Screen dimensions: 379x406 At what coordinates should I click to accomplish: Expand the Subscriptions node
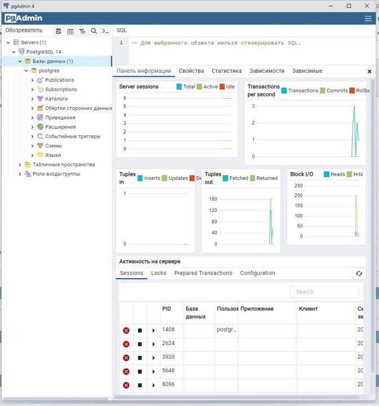32,90
